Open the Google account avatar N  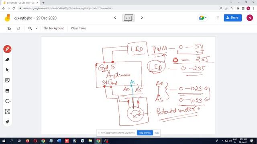(250, 18)
